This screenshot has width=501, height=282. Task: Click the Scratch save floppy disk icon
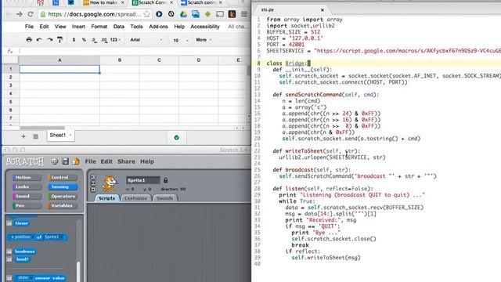(66, 161)
